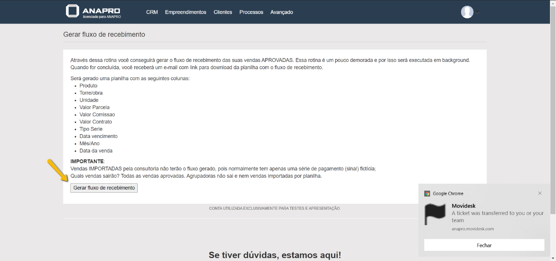Click the anapro.movidesk.com source text
The width and height of the screenshot is (556, 261).
click(x=473, y=229)
